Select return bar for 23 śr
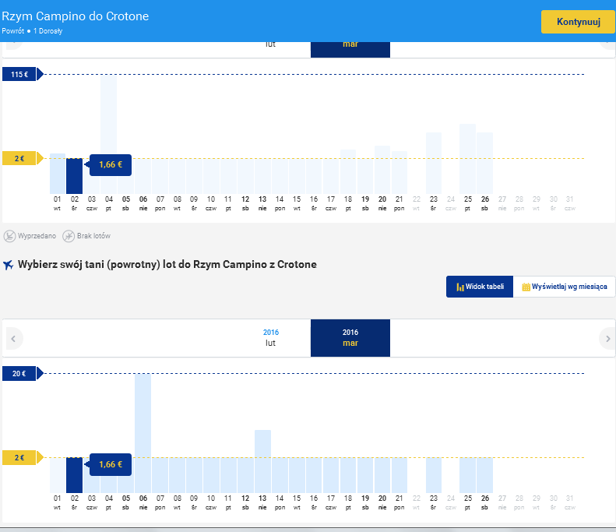 [x=434, y=475]
